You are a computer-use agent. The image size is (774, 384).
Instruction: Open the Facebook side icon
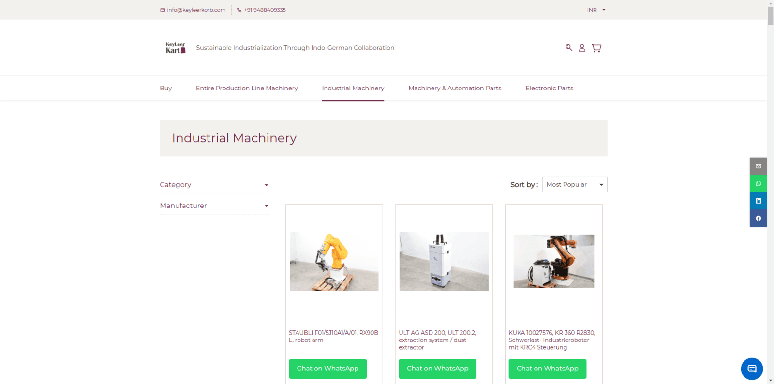point(758,218)
